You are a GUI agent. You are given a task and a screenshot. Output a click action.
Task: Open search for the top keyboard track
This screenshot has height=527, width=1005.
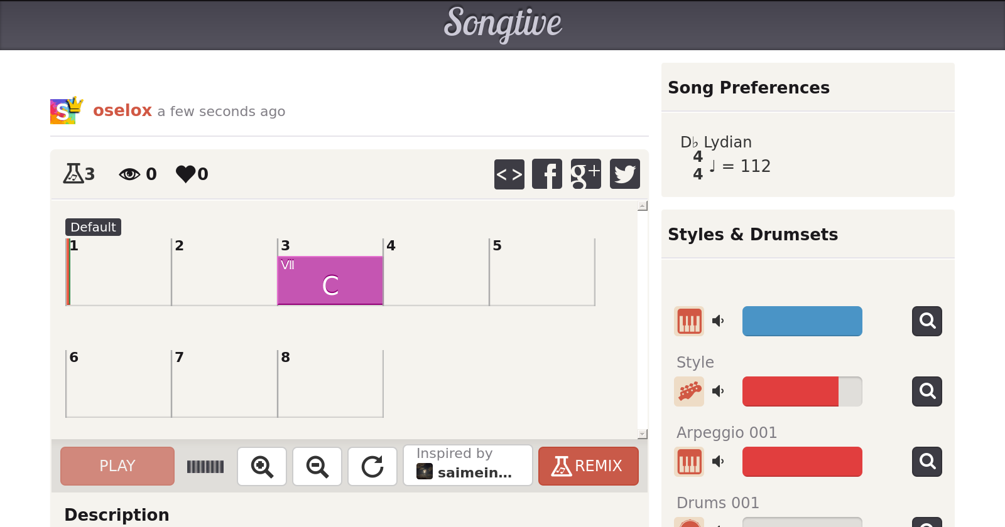pyautogui.click(x=927, y=321)
